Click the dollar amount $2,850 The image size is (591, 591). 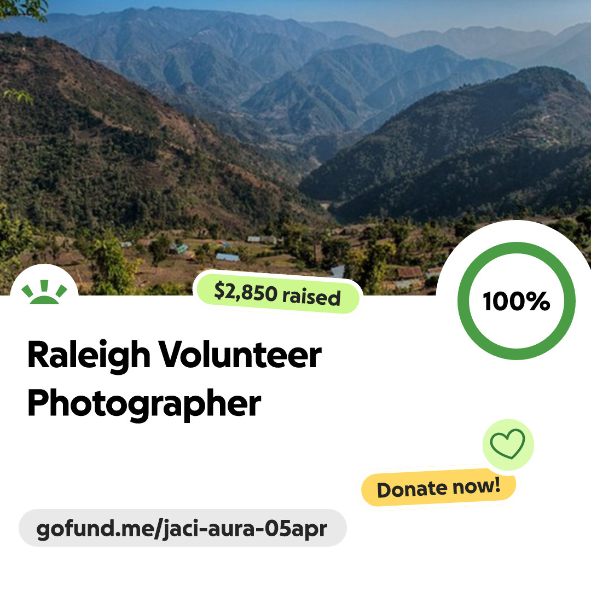coord(245,292)
